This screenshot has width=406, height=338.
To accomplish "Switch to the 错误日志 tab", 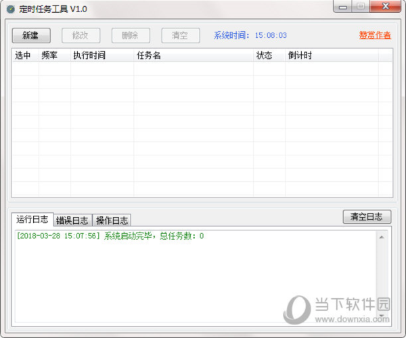I will [73, 220].
